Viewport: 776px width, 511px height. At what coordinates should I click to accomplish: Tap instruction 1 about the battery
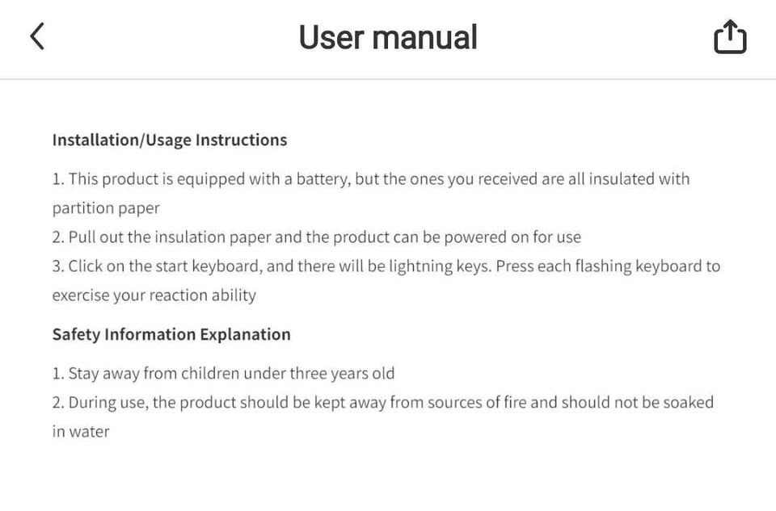pyautogui.click(x=371, y=179)
